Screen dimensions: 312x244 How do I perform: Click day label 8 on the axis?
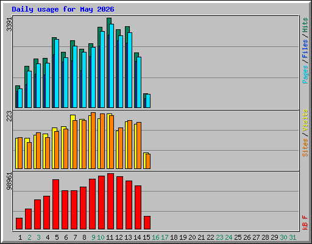[x=84, y=237]
